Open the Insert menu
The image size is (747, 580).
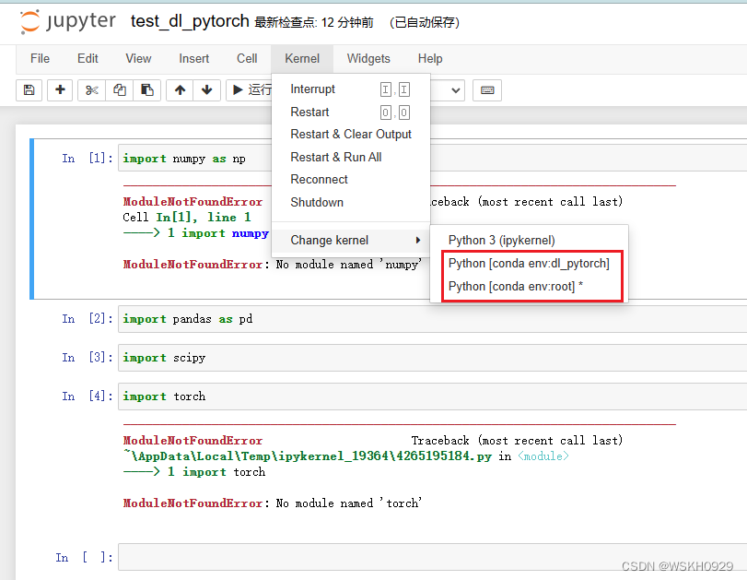[x=194, y=59]
